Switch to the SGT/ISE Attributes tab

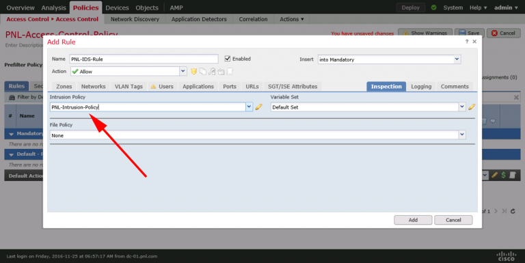(293, 86)
